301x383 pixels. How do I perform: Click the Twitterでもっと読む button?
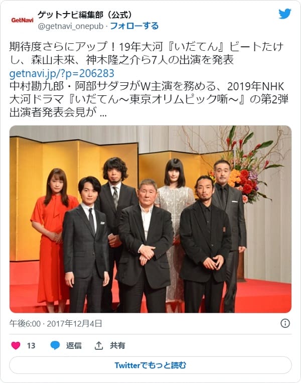pyautogui.click(x=150, y=365)
